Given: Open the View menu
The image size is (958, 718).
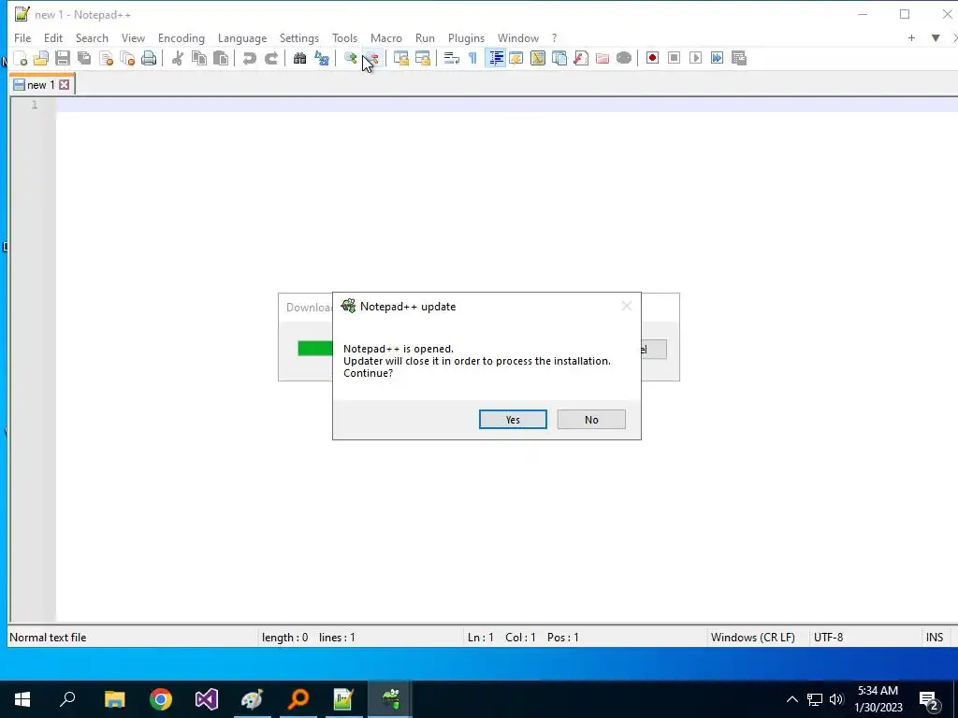Looking at the screenshot, I should tap(133, 37).
